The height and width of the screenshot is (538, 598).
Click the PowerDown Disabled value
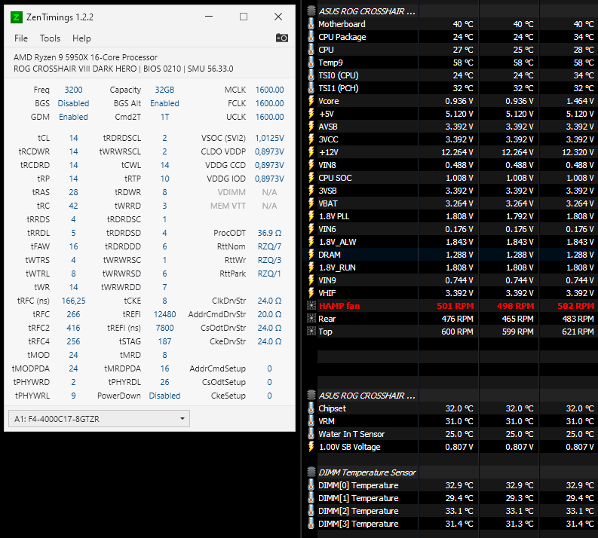coord(164,396)
